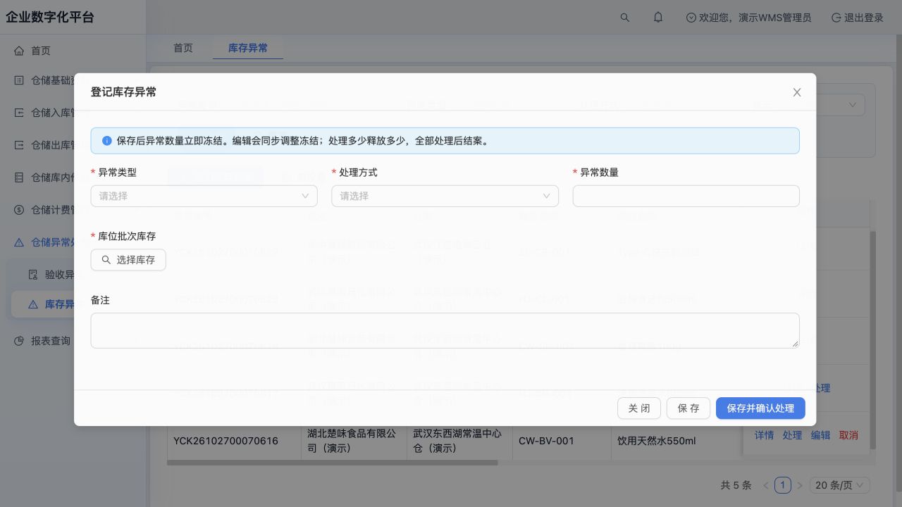This screenshot has height=507, width=902.
Task: Click the 报表查询 pie chart icon
Action: (x=19, y=341)
